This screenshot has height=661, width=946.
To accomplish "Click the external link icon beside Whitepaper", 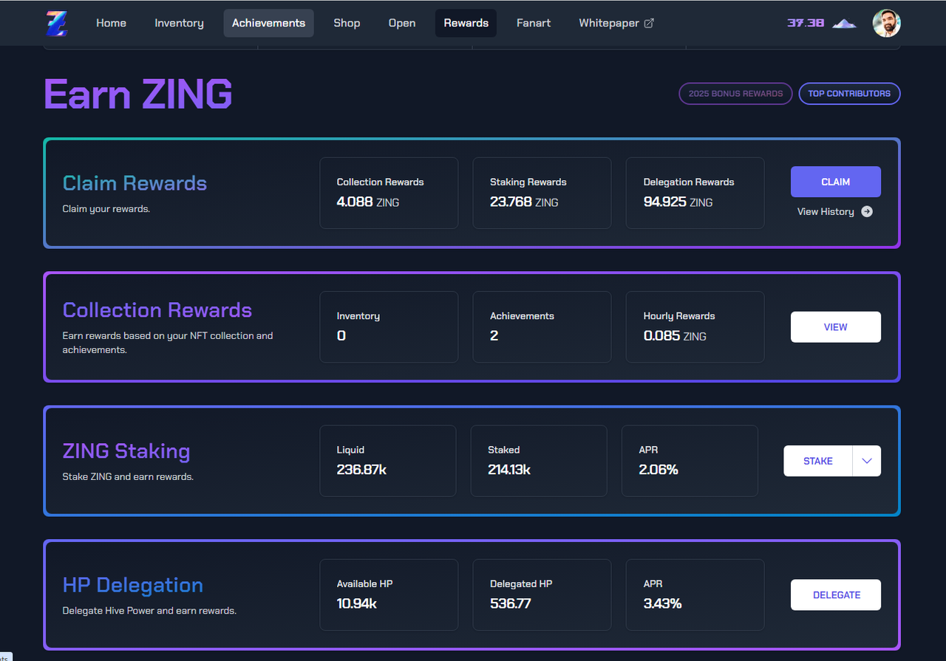I will coord(649,23).
